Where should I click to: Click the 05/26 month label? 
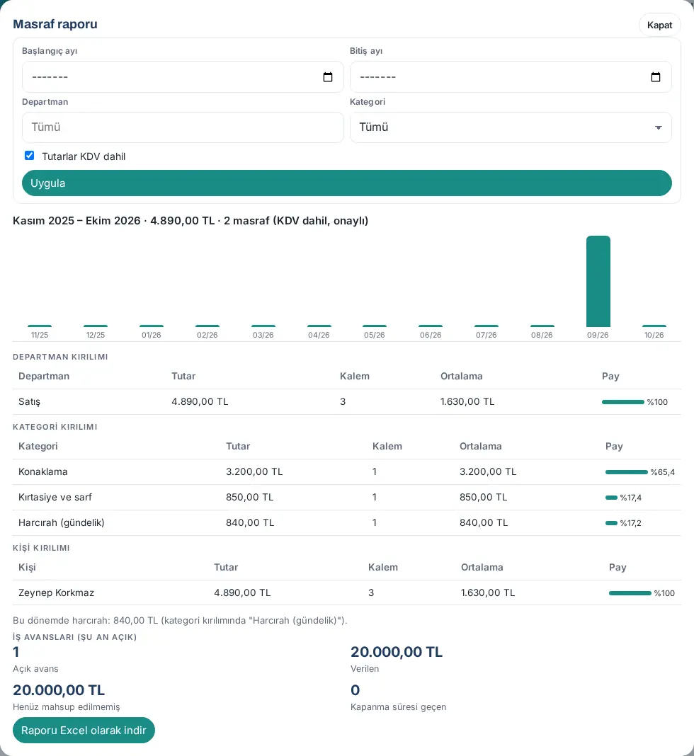374,335
